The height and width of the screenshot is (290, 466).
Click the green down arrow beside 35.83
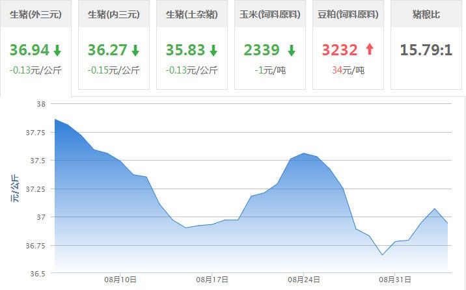pyautogui.click(x=213, y=50)
